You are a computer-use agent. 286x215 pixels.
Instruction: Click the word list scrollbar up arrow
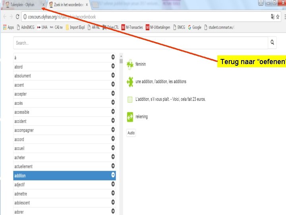pos(121,56)
